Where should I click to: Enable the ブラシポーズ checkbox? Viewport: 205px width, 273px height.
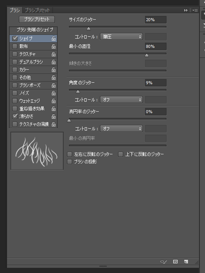point(15,85)
